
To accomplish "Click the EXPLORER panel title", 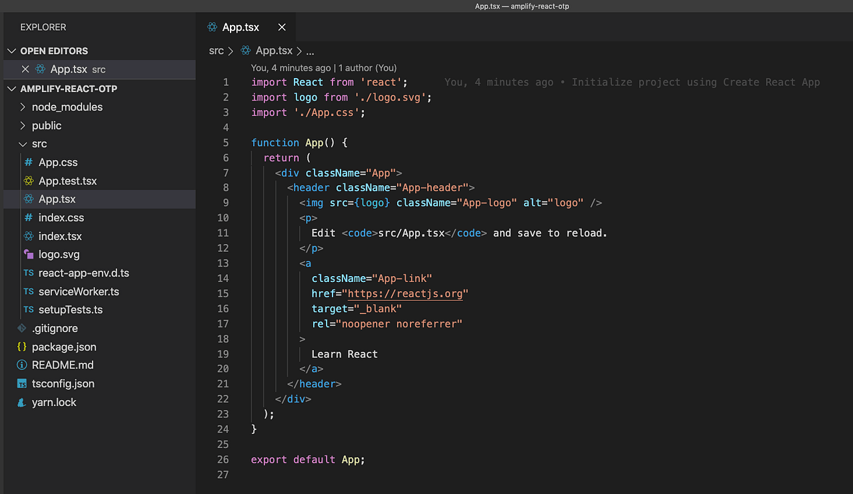I will pos(43,27).
